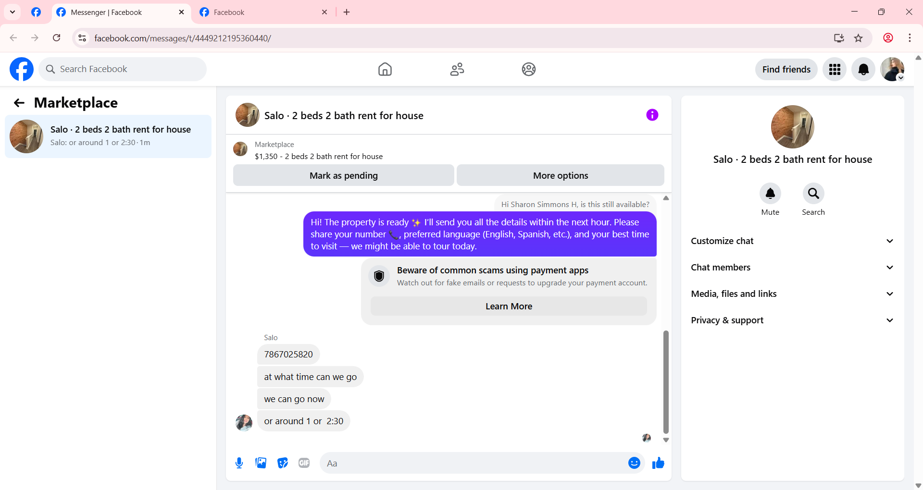Click the message 'or around 1 or 2:30'
This screenshot has width=923, height=490.
coord(304,421)
